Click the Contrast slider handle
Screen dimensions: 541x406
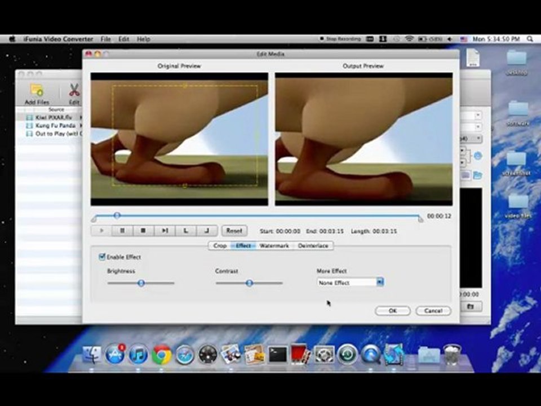click(249, 283)
